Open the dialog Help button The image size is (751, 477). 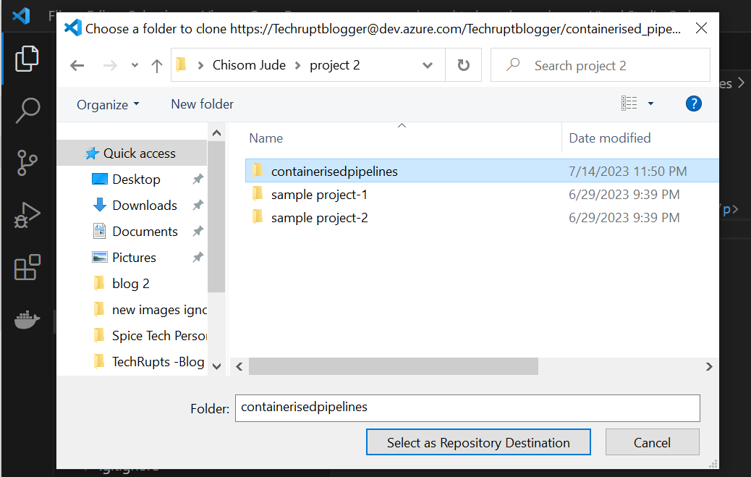(x=693, y=104)
